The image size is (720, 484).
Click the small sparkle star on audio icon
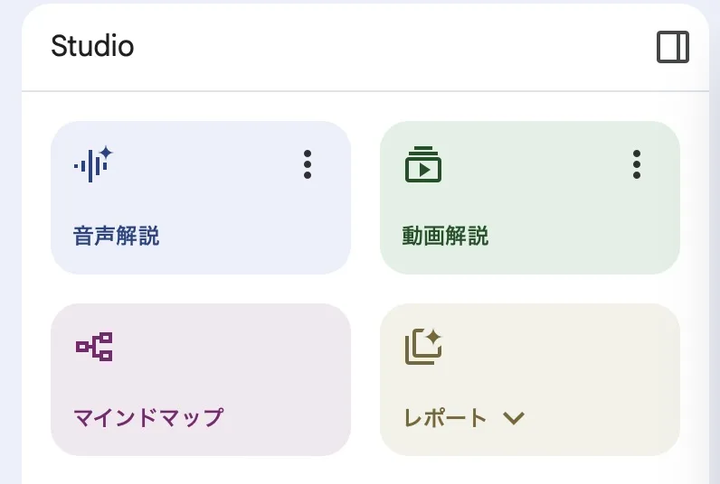coord(107,153)
